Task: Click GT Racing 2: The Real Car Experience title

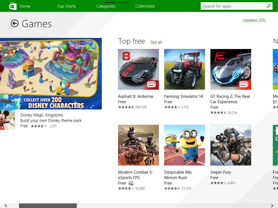Action: coord(230,99)
